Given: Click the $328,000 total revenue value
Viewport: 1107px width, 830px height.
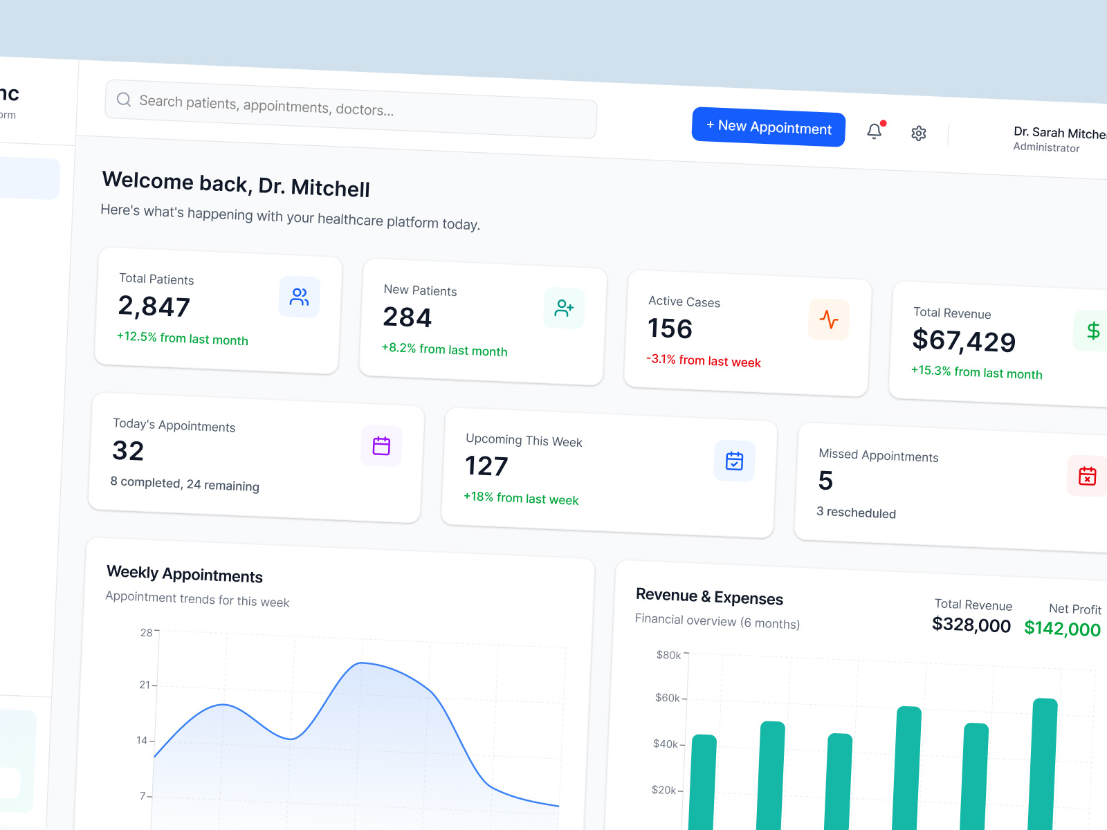Looking at the screenshot, I should tap(971, 625).
